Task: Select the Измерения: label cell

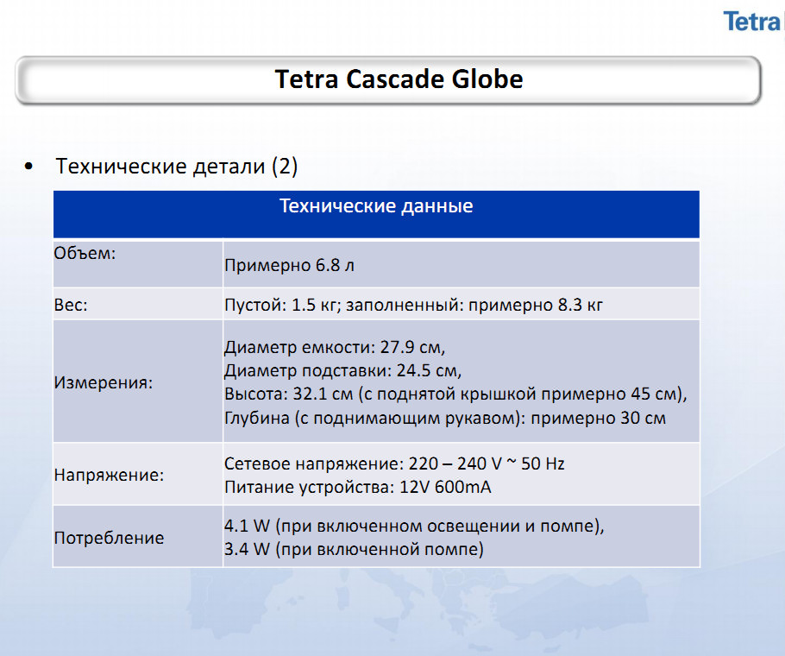Action: click(x=103, y=382)
